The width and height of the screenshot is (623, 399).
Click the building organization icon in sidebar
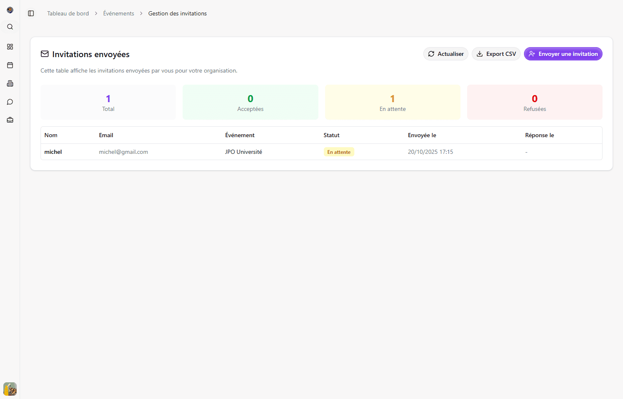(x=10, y=83)
